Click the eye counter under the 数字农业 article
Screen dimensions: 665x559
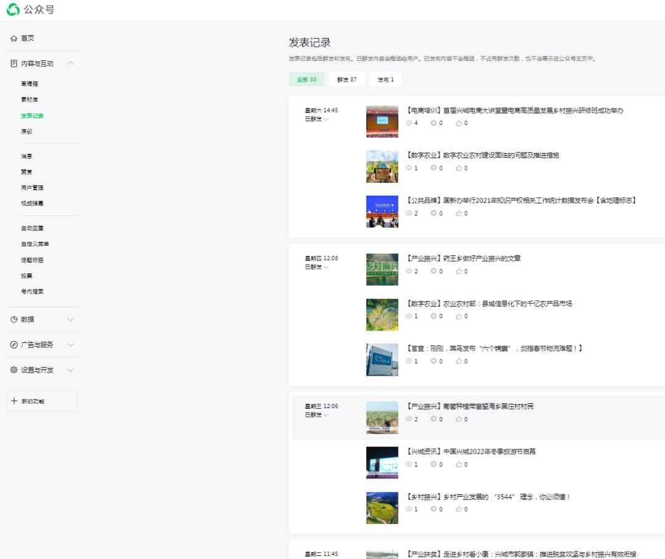pyautogui.click(x=408, y=169)
